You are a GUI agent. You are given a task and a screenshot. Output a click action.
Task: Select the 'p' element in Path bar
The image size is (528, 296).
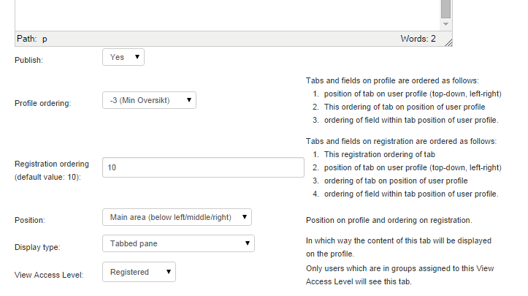click(45, 39)
